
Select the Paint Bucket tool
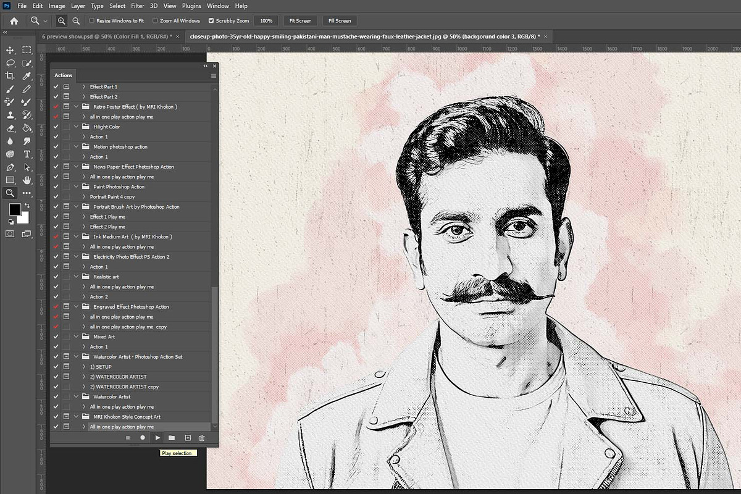(27, 128)
